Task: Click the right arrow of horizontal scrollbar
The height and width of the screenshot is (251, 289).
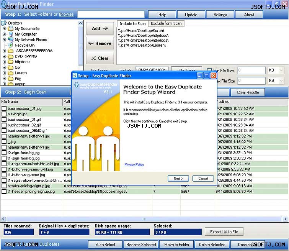Action: (285, 219)
